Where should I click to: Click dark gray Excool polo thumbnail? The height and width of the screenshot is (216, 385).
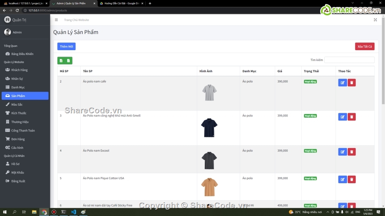(x=209, y=161)
